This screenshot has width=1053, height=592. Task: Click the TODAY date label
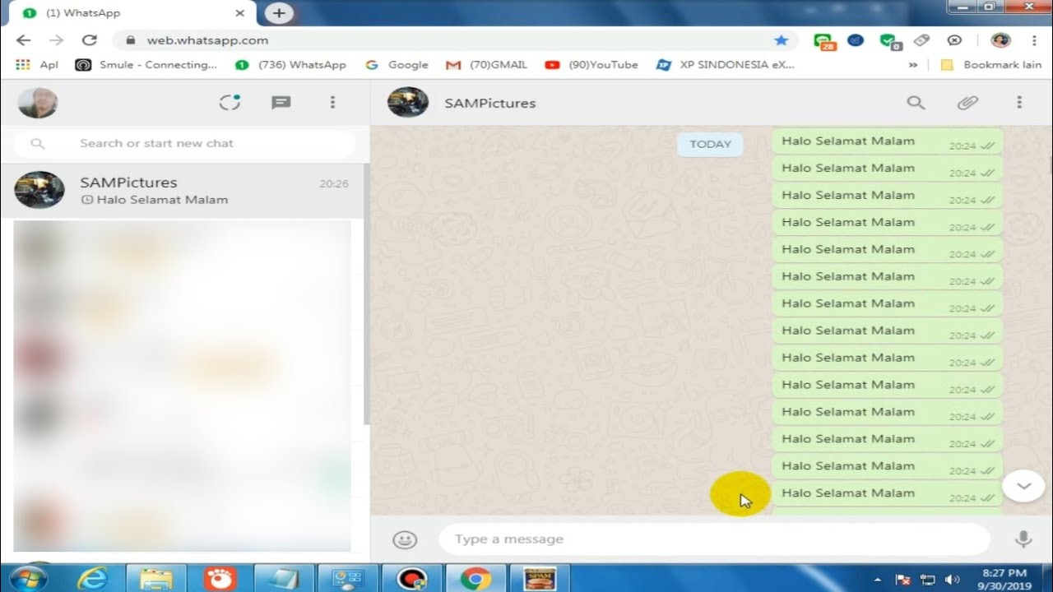point(710,144)
